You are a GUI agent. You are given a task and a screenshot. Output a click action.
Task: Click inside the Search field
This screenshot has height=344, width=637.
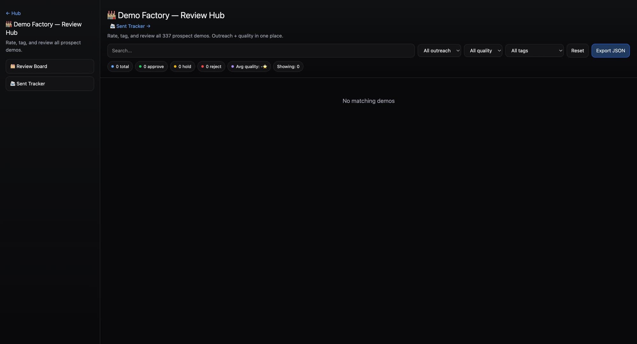click(x=261, y=51)
